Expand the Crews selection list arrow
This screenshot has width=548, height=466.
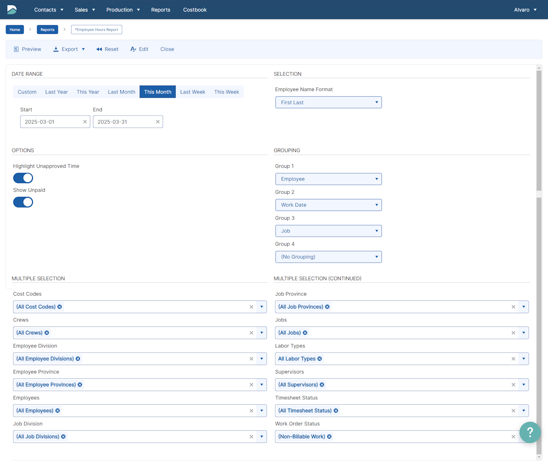(262, 333)
